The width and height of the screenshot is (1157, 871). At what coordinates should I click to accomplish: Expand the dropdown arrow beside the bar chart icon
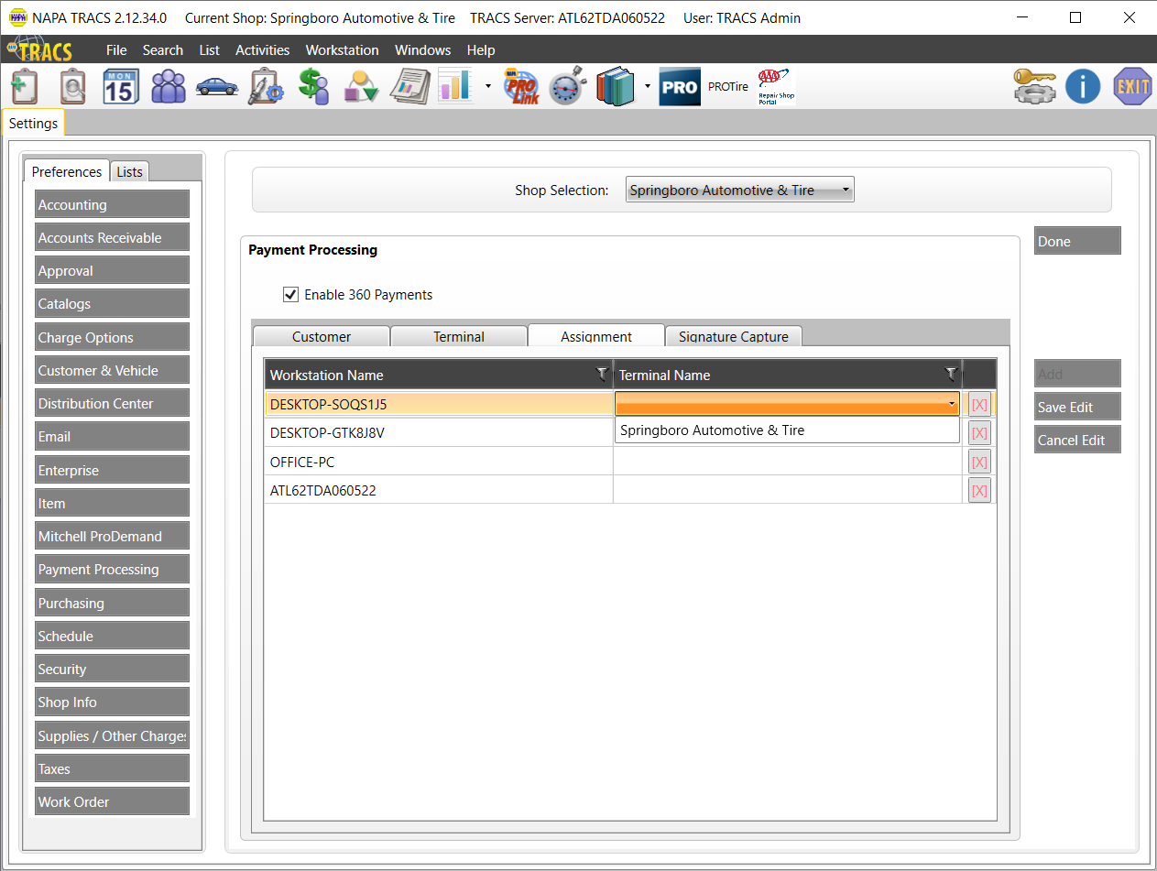(487, 87)
